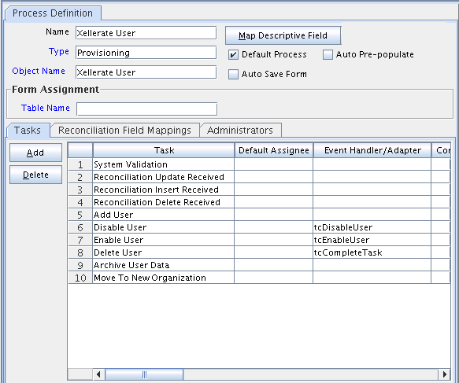Select the Disable User task
Image resolution: width=459 pixels, height=383 pixels.
(163, 227)
